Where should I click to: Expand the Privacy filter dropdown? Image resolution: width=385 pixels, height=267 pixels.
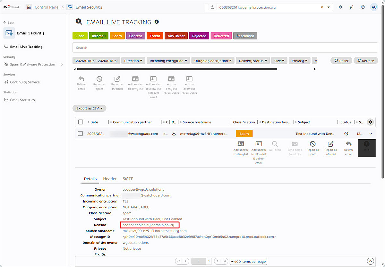[x=299, y=60]
